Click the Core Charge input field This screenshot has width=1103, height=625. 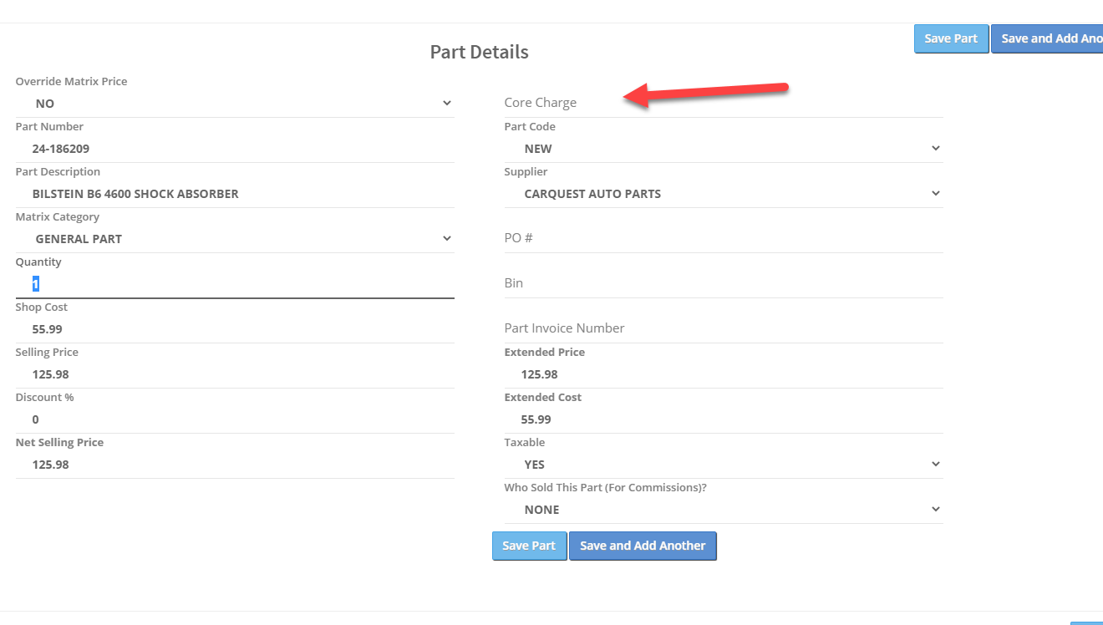coord(723,103)
